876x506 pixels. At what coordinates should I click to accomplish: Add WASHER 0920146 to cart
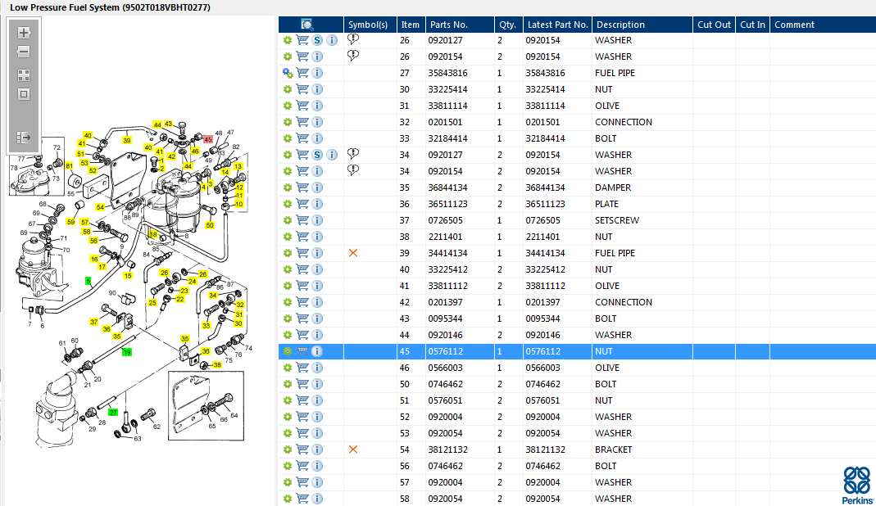coord(302,335)
